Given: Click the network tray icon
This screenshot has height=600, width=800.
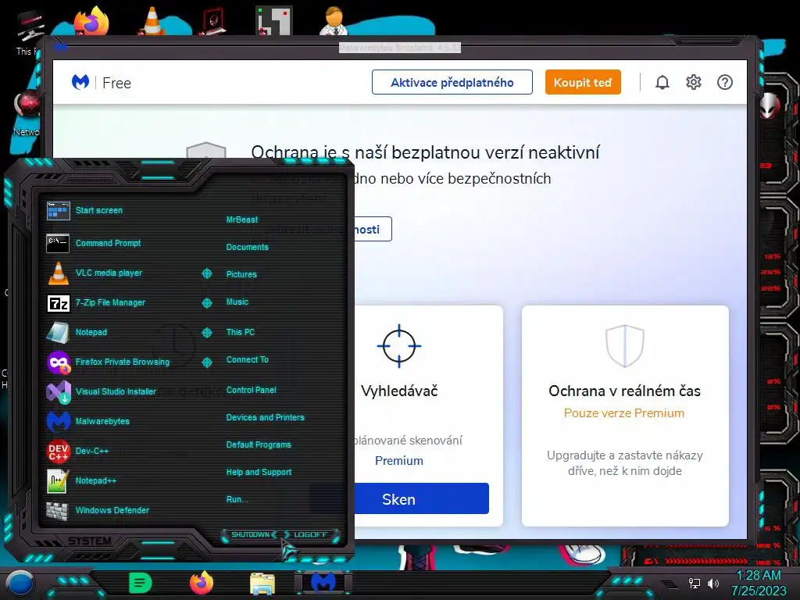Looking at the screenshot, I should (x=695, y=583).
